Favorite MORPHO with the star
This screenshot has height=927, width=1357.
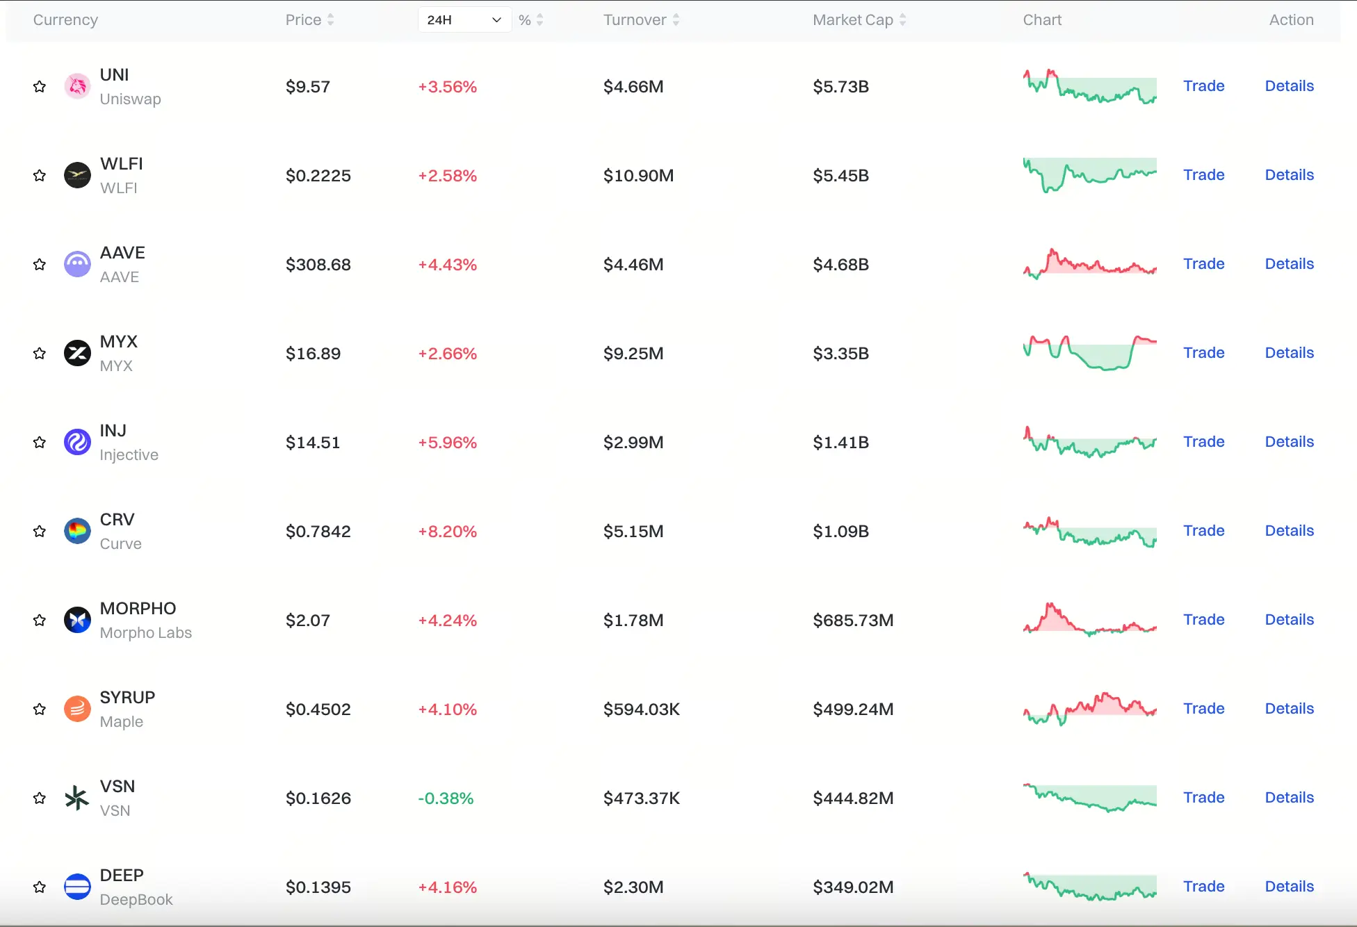(40, 620)
